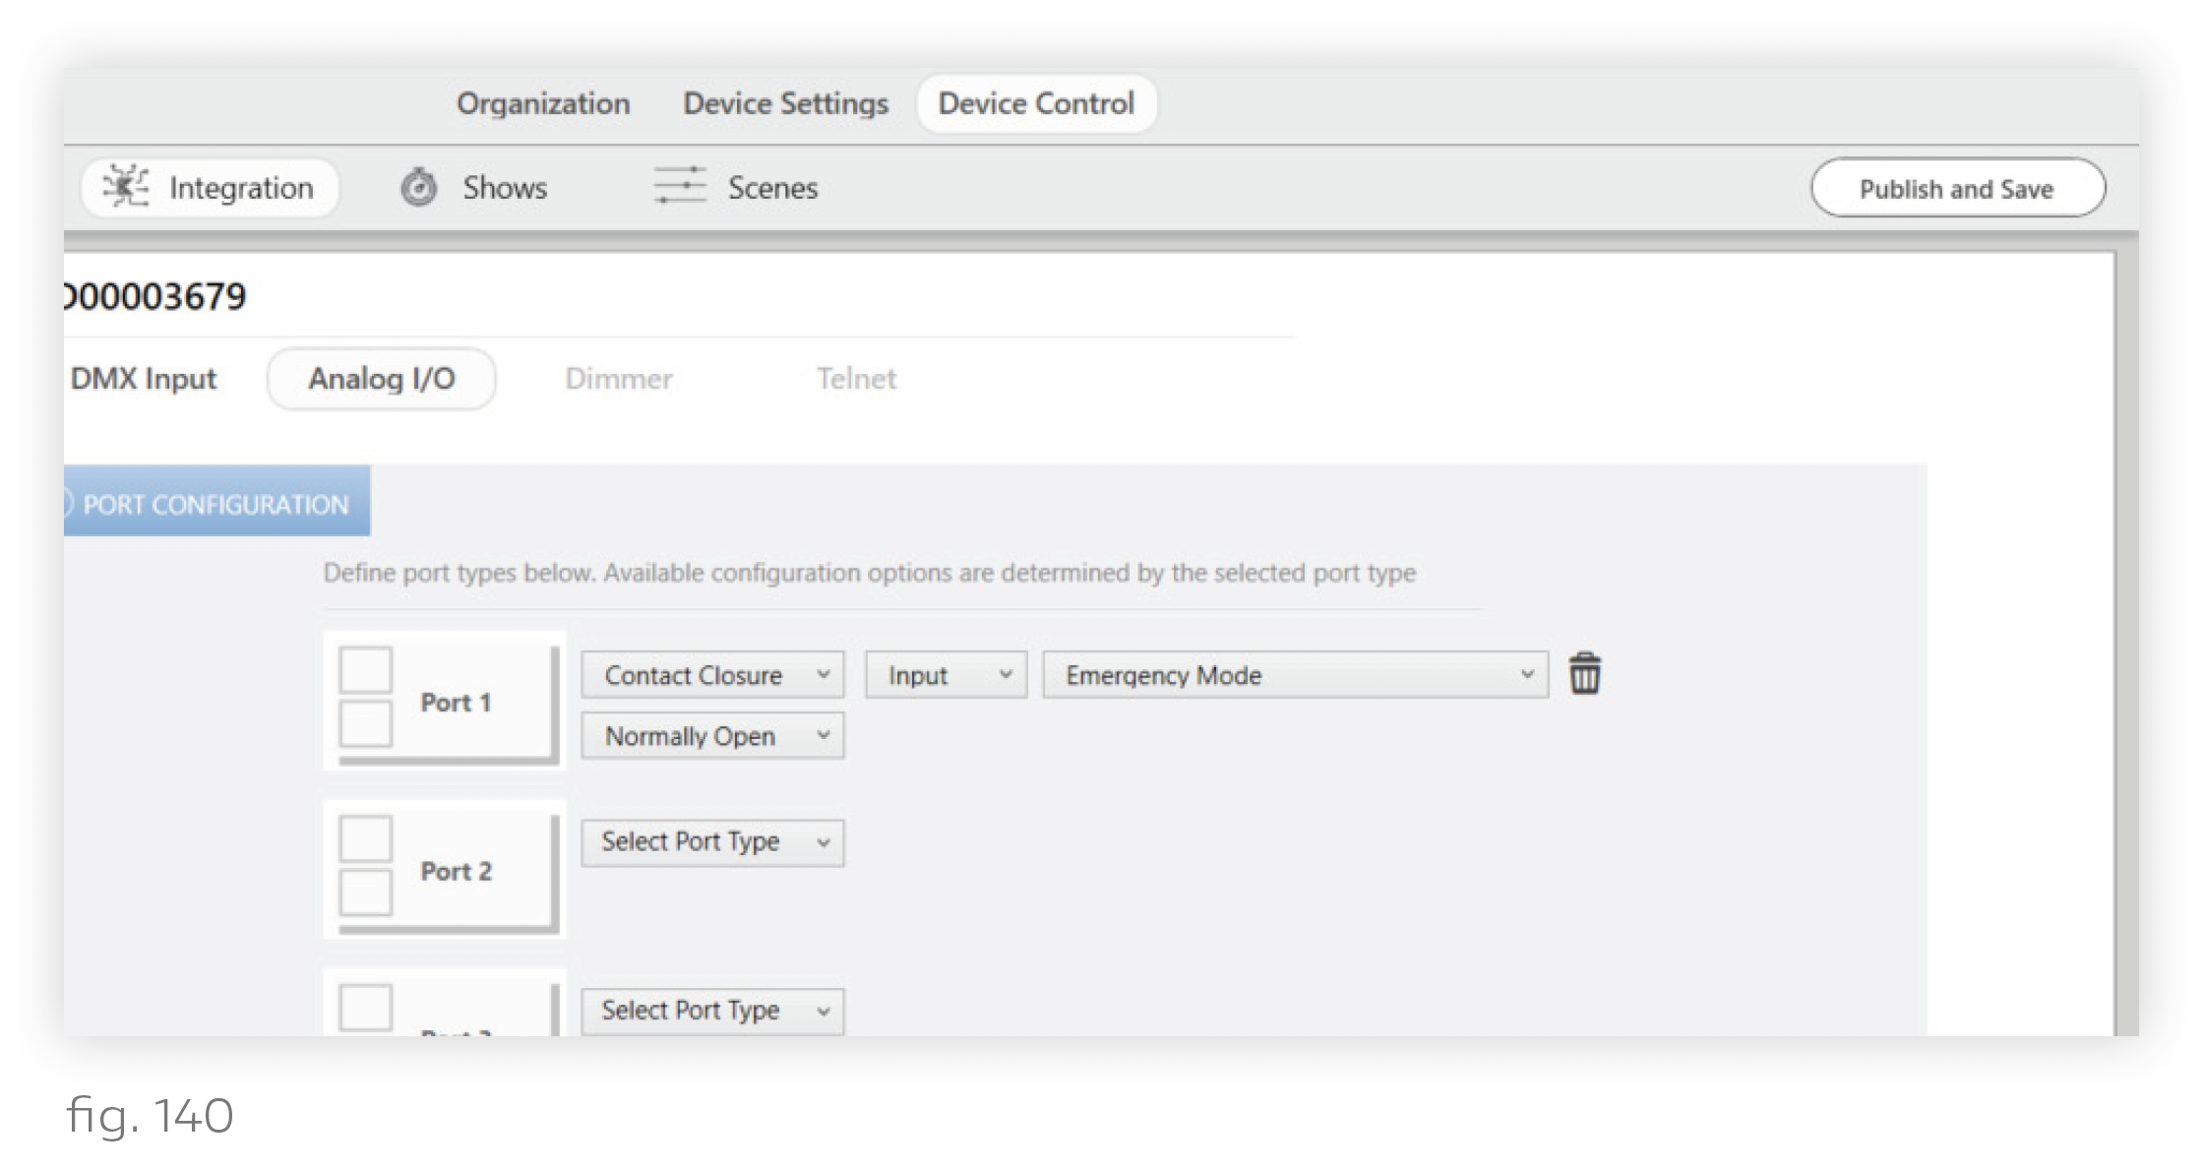Toggle Port 1 upper checkbox
The width and height of the screenshot is (2206, 1171).
coord(366,669)
